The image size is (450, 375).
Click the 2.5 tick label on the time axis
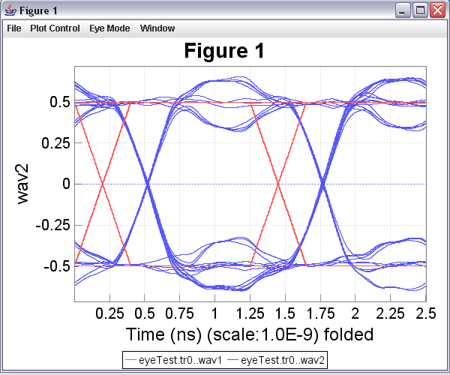[426, 312]
